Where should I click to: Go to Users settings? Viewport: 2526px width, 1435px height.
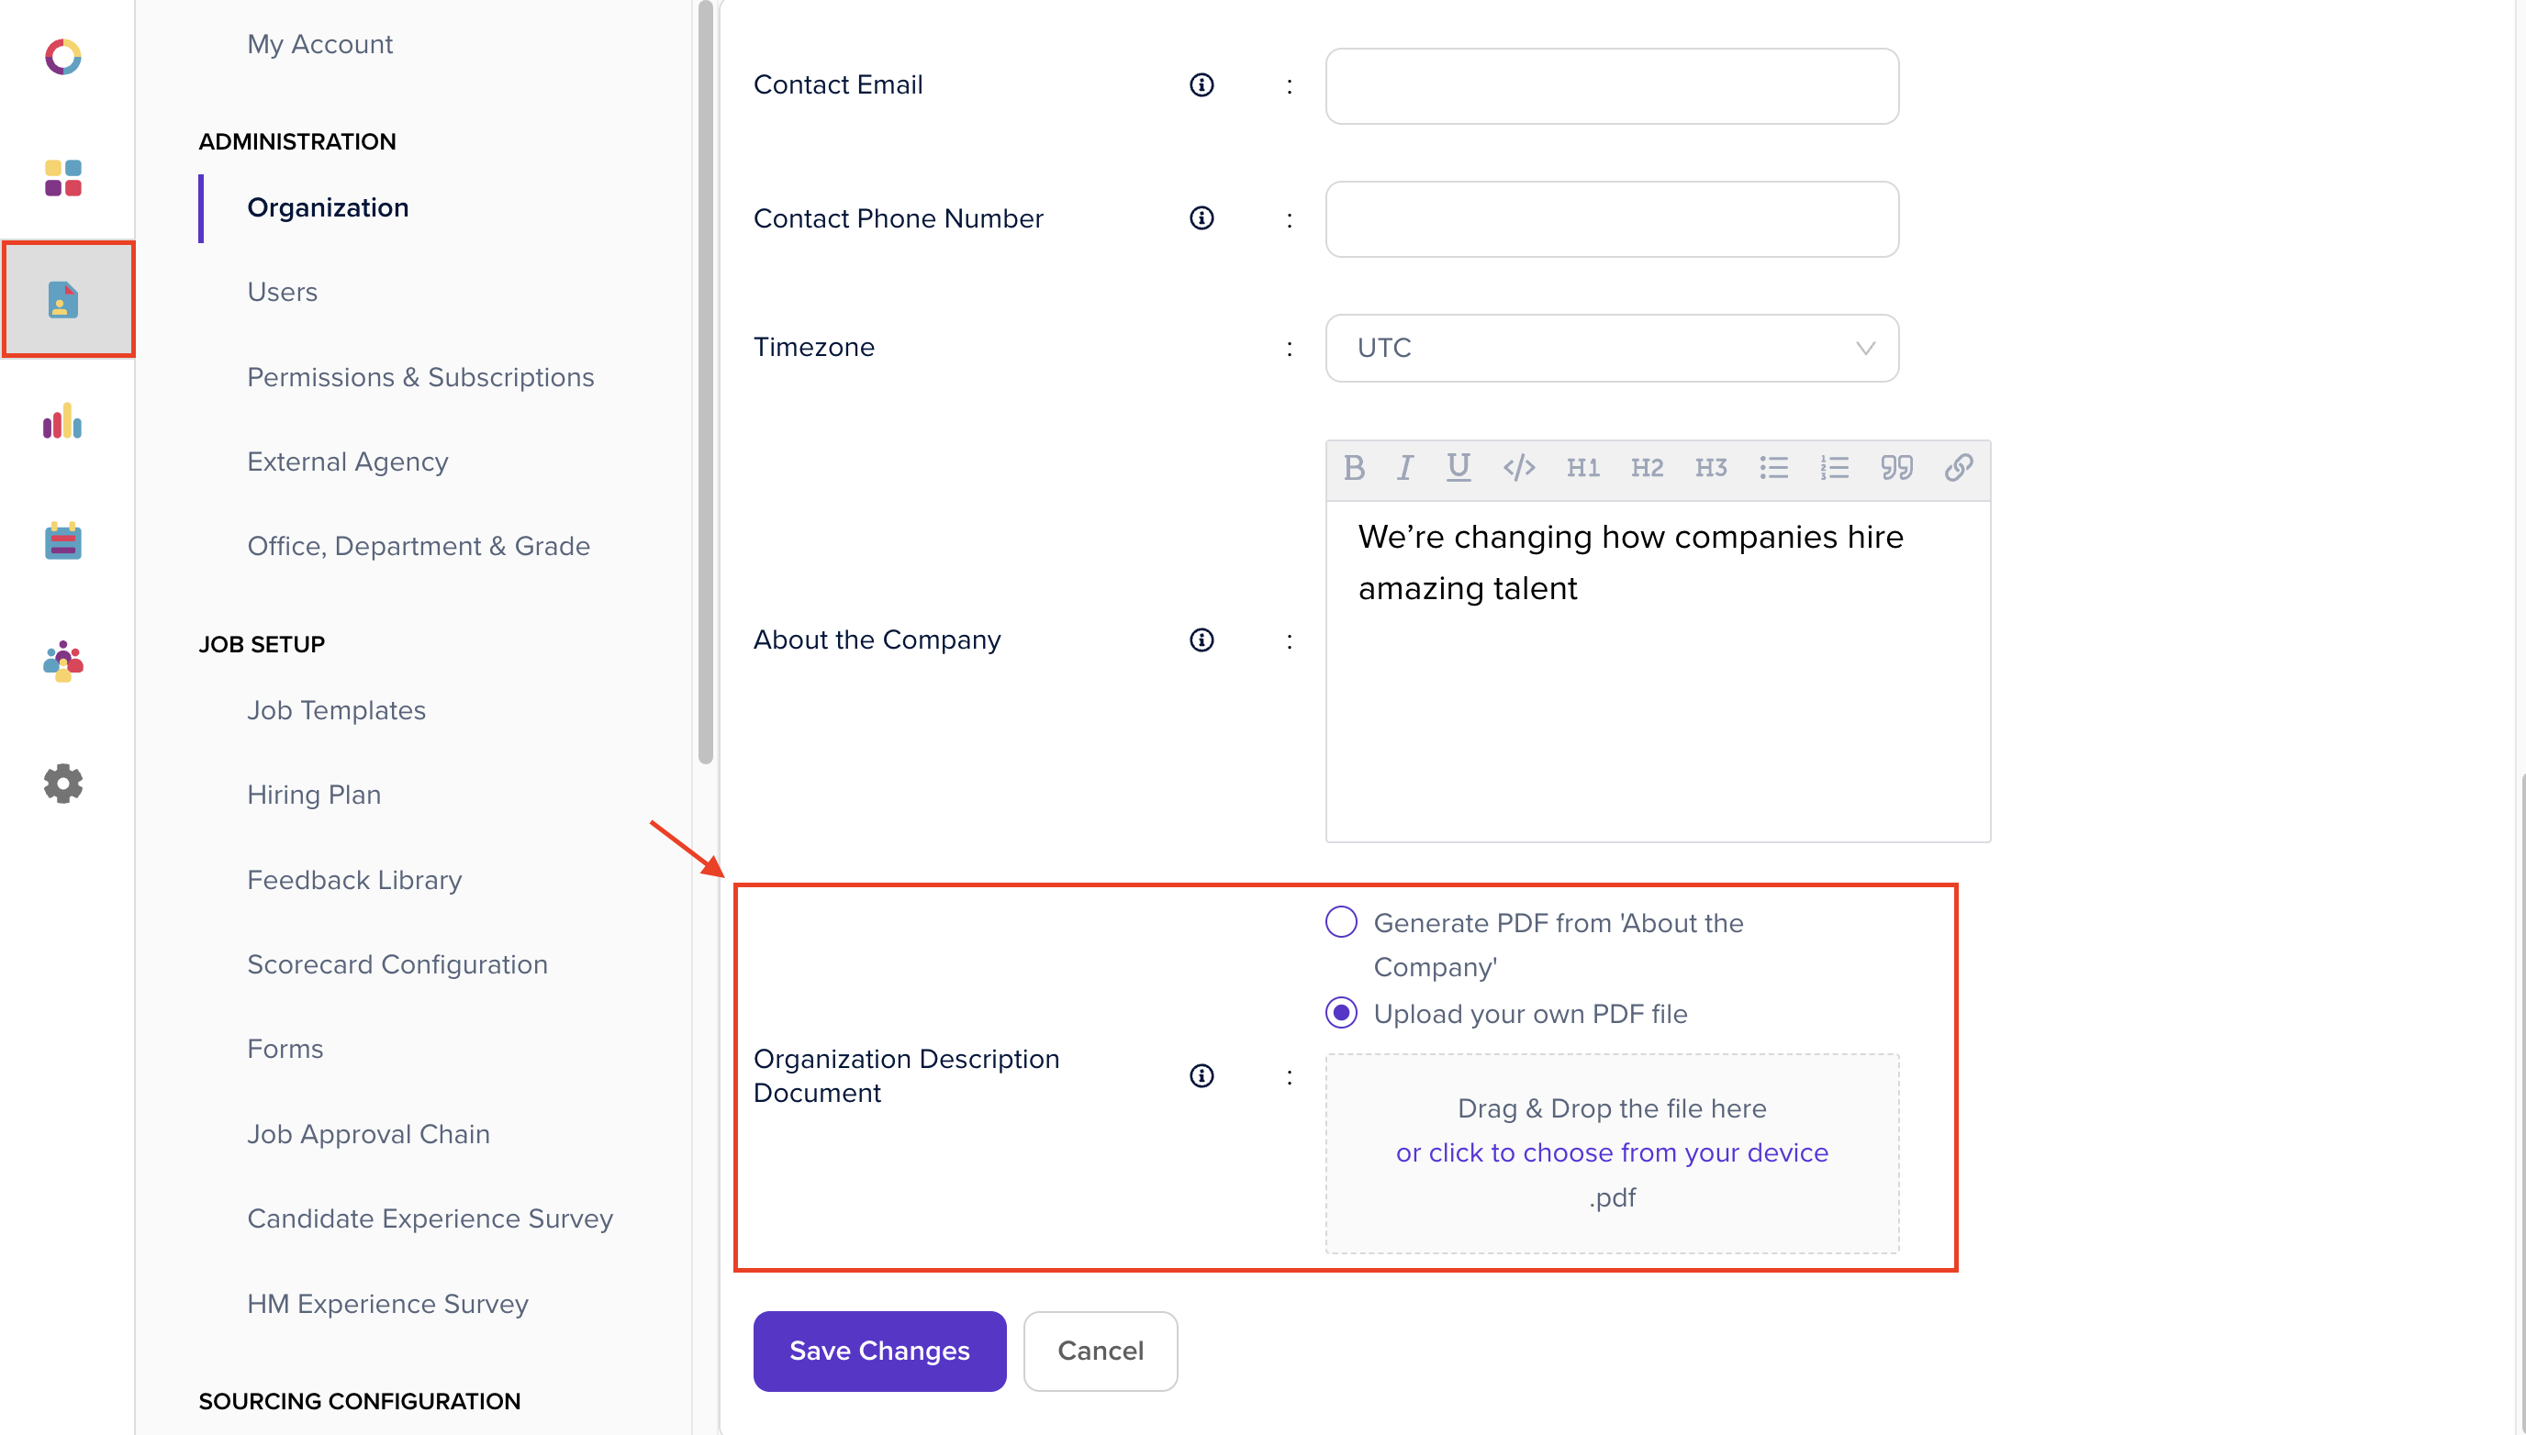(x=282, y=292)
